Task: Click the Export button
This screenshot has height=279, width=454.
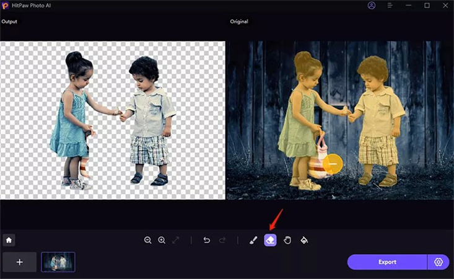Action: coord(387,262)
